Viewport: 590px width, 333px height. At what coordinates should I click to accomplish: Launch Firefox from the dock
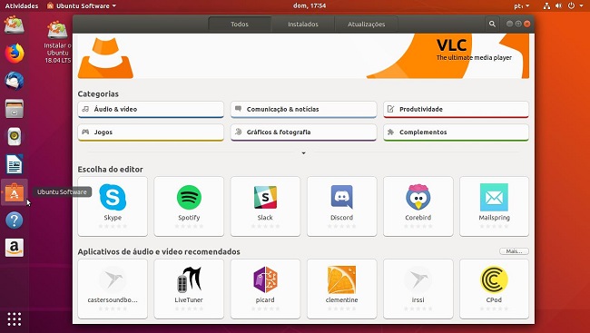15,53
